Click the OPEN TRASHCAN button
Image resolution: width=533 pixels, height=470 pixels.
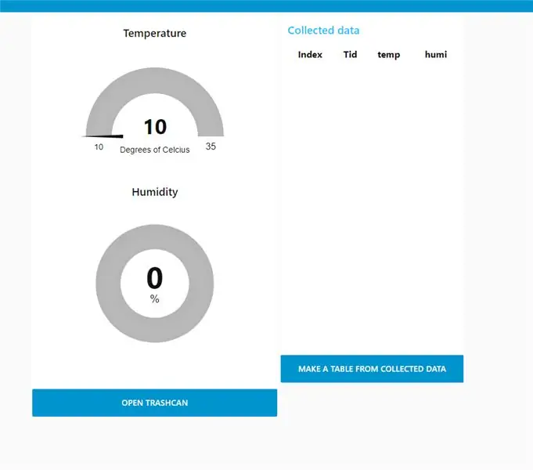point(155,403)
